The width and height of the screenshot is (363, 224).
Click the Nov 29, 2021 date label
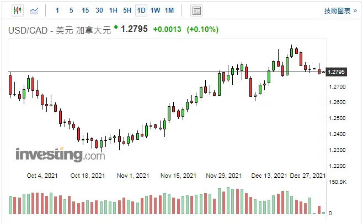(x=223, y=176)
